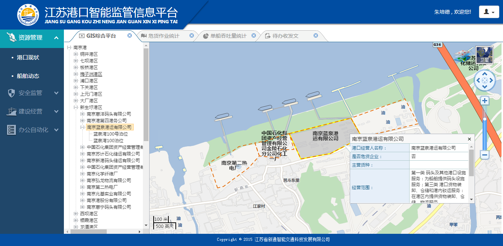Switch to the 单船吞吐量统计 tab
The image size is (503, 246).
pos(228,36)
